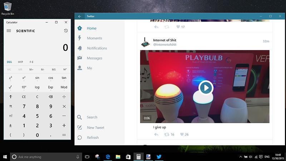Viewport: 286px width, 161px height.
Task: Play the PLAYBULB video
Action: pos(206,88)
